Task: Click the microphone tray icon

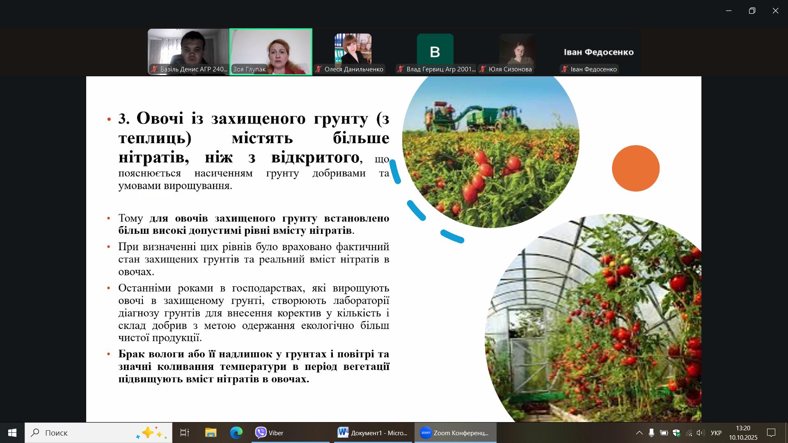Action: click(x=651, y=433)
